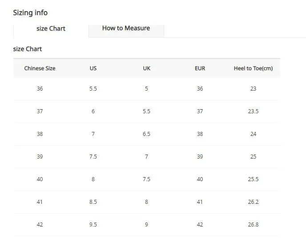Click the UK column header
306x246 pixels.
pyautogui.click(x=147, y=68)
